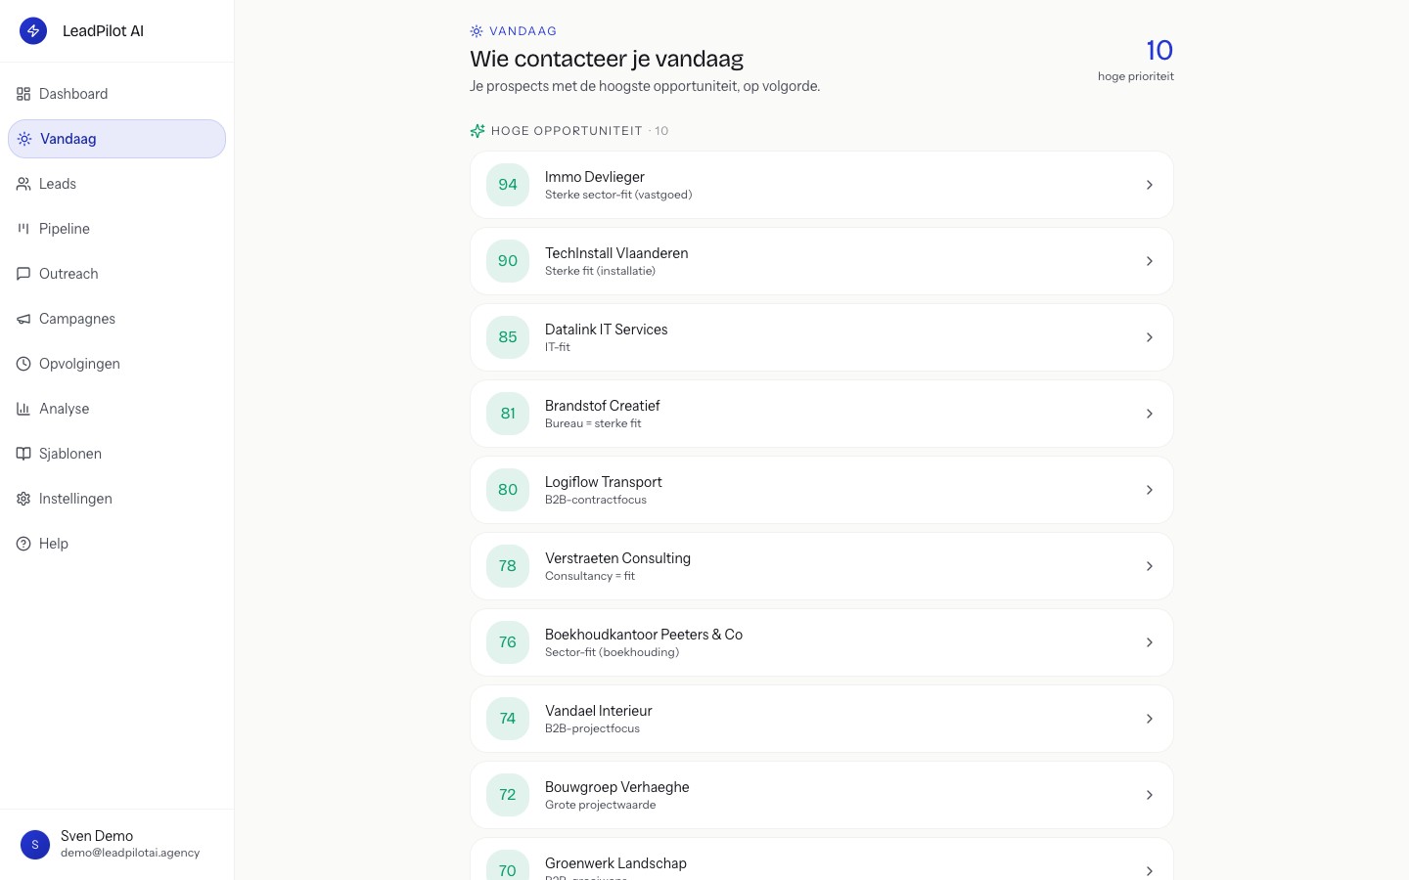
Task: Click the Campagnes megaphone icon
Action: pyautogui.click(x=23, y=319)
